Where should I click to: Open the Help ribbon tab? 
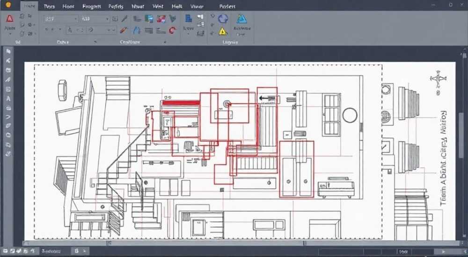tap(177, 6)
